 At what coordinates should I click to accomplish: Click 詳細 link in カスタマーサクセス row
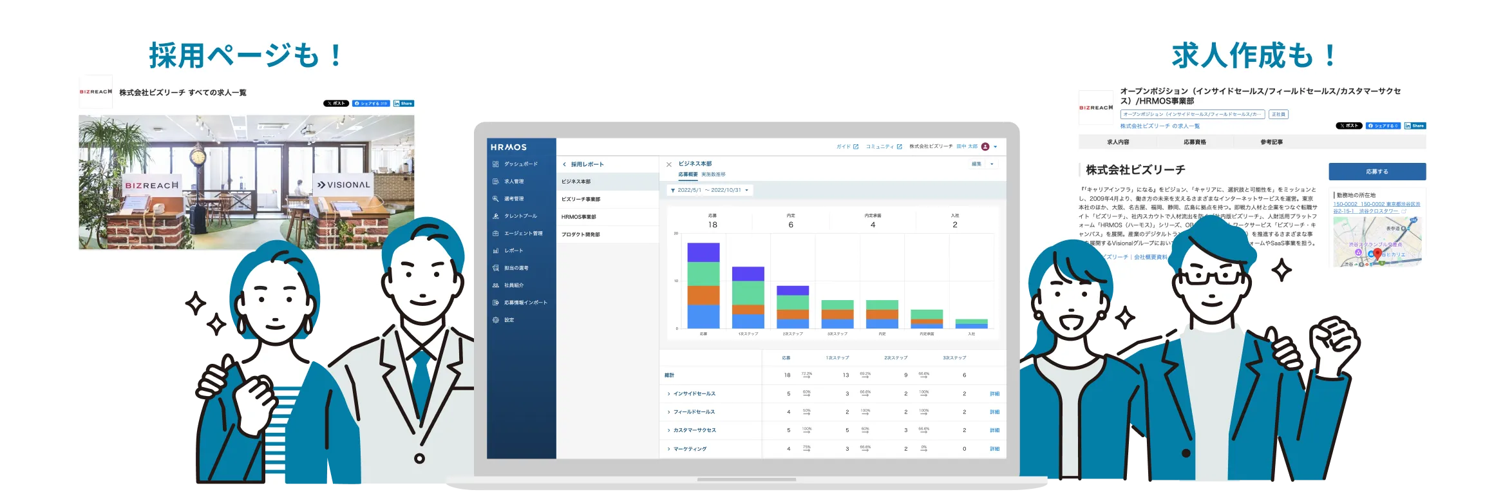[994, 431]
